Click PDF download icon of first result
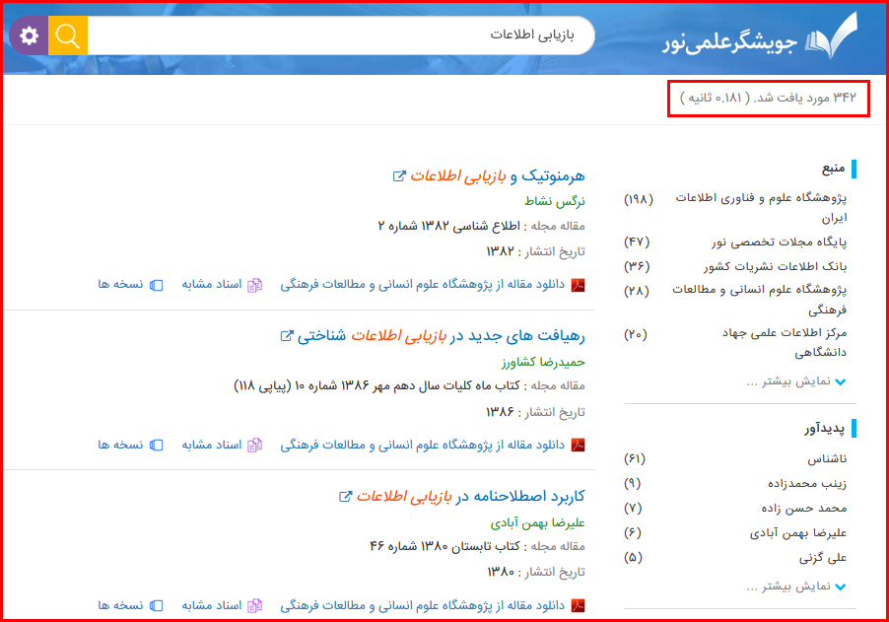 click(580, 285)
